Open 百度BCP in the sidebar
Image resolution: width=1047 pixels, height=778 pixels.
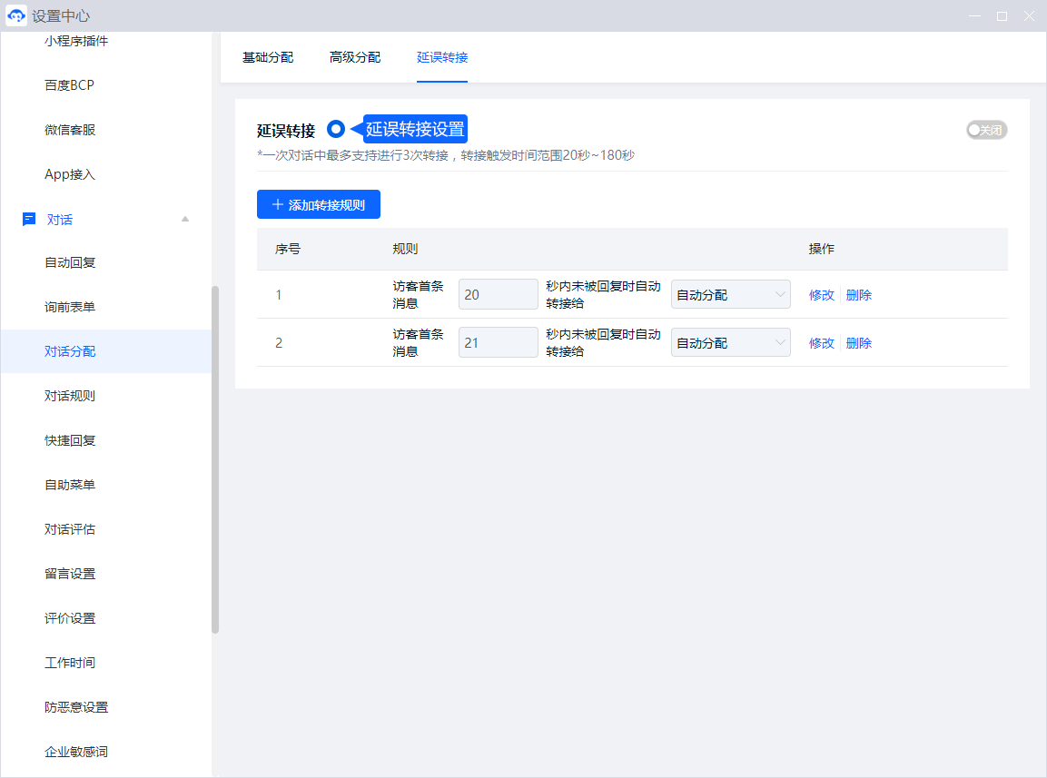coord(69,85)
